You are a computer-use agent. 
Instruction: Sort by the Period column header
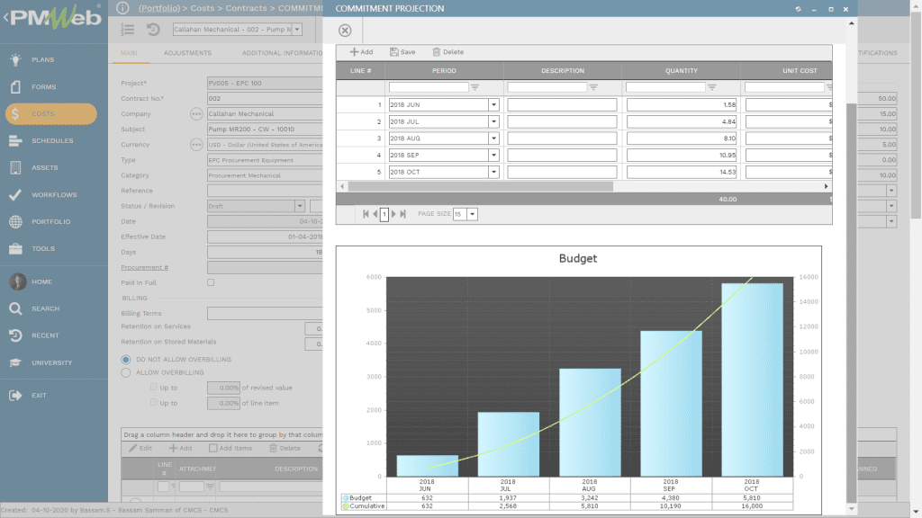(x=444, y=70)
